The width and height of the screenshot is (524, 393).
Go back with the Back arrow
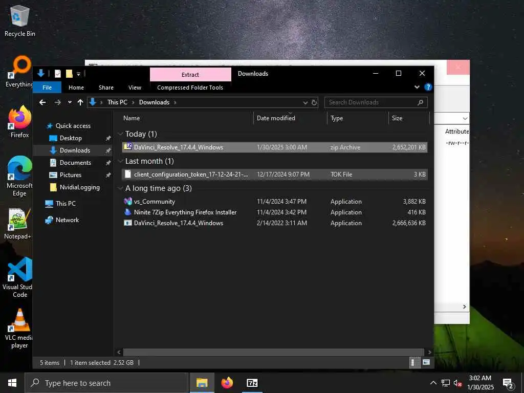click(x=42, y=102)
